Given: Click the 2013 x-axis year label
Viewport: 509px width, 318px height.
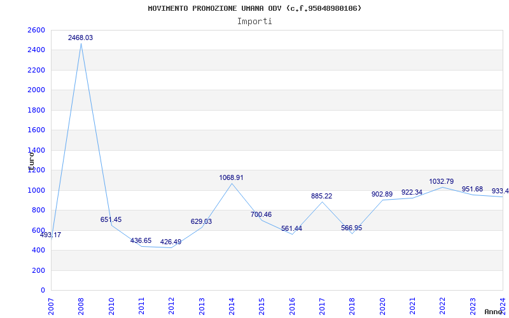Looking at the screenshot, I should click(x=202, y=306).
